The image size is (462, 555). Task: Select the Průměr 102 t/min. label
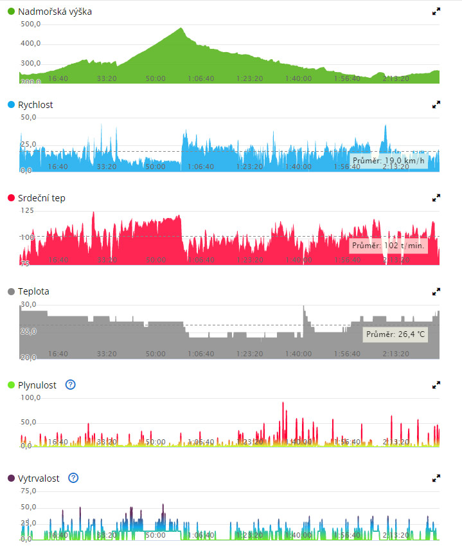tap(388, 245)
